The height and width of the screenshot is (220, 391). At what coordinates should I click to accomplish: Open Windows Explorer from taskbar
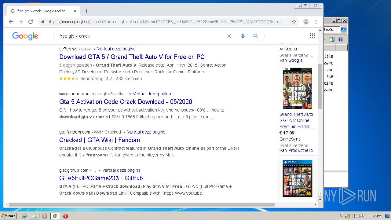pos(35,216)
